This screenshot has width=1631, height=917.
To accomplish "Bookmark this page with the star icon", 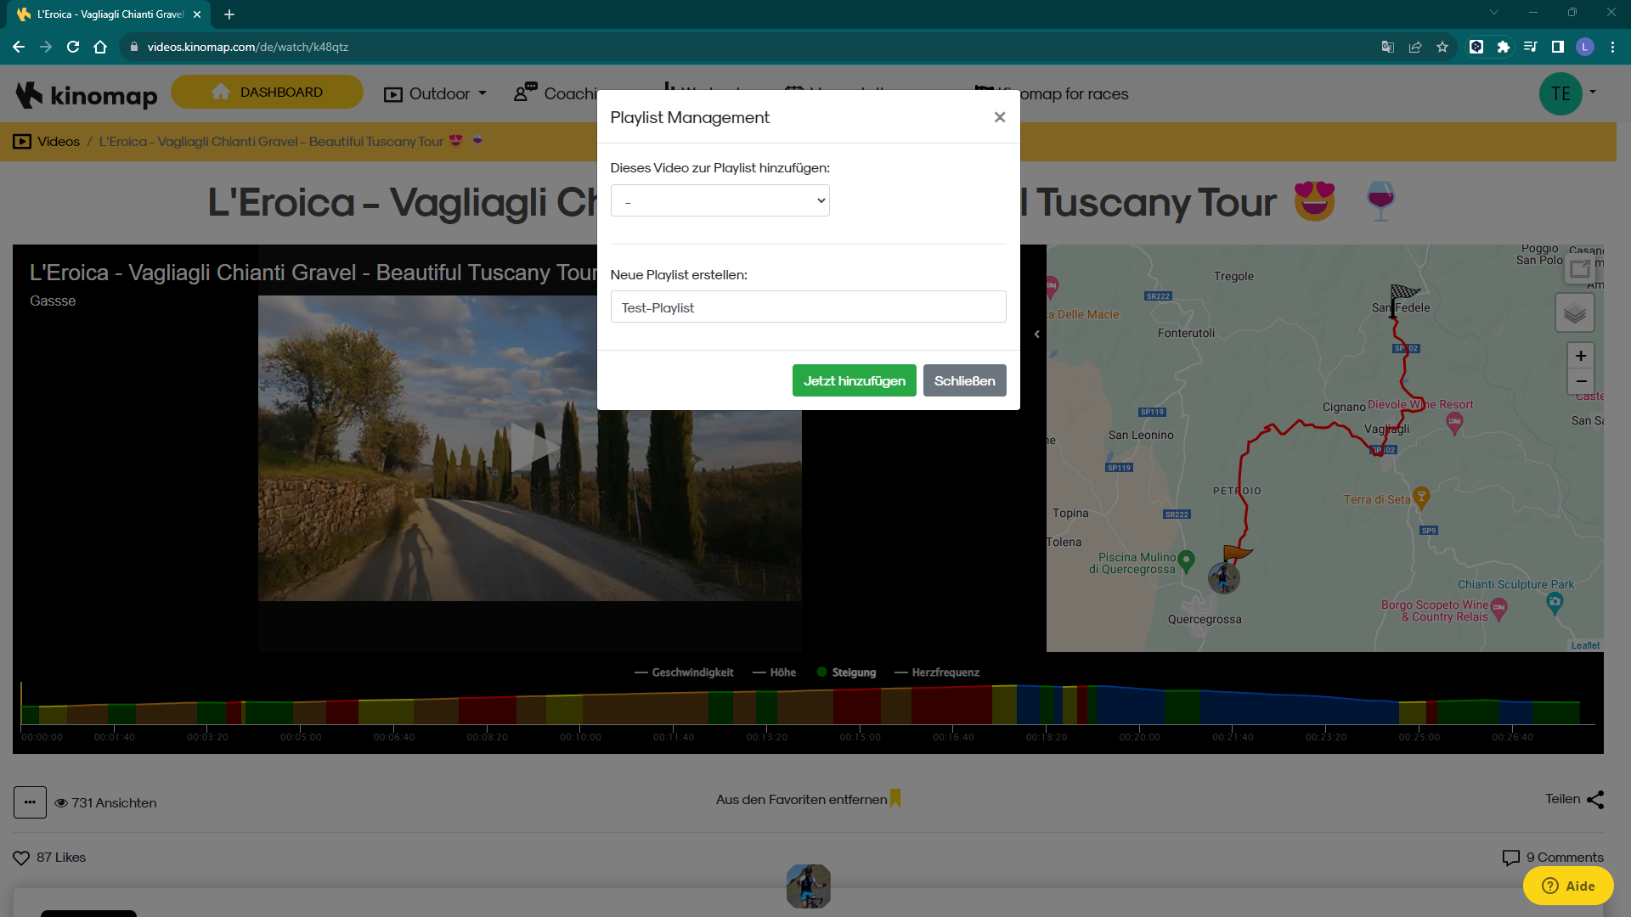I will point(1442,47).
